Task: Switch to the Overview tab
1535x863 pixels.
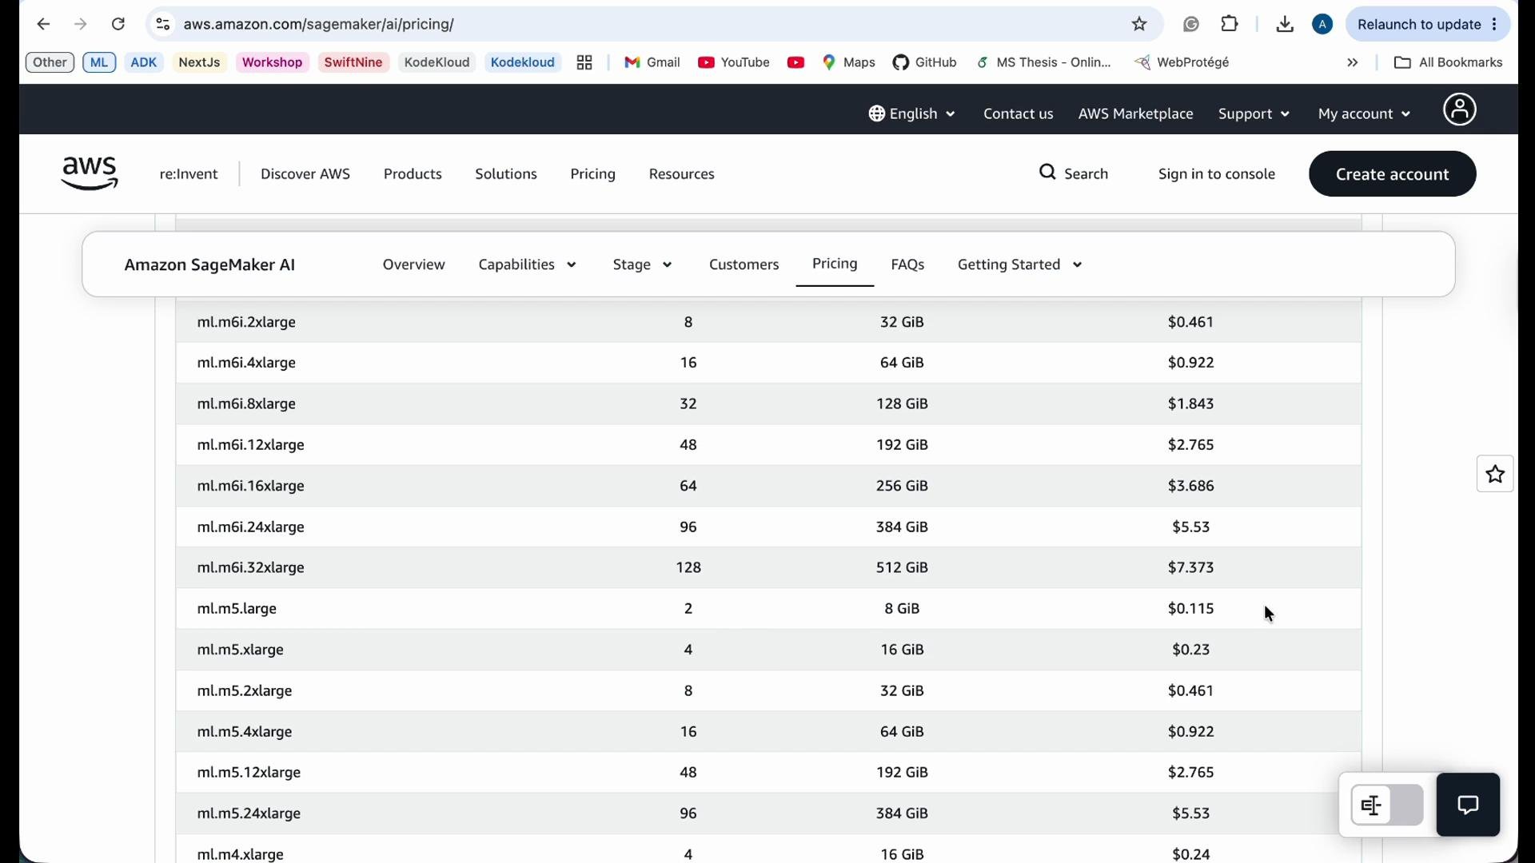Action: [x=413, y=264]
